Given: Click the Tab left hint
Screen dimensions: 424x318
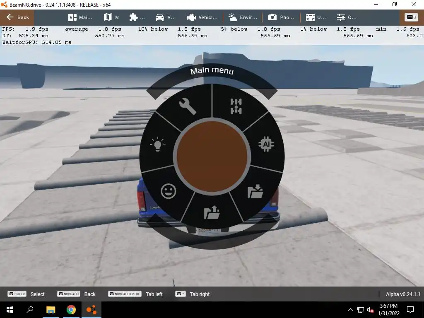Looking at the screenshot, I should (135, 294).
